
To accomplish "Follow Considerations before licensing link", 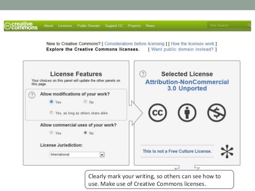I will click(134, 43).
